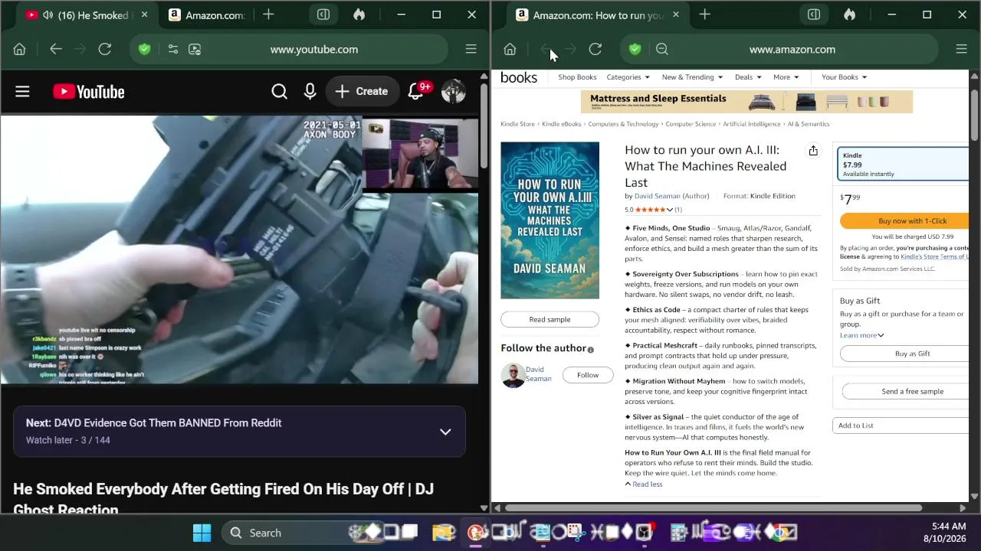Click the Amazon page horizontal scrollbar

pos(713,507)
